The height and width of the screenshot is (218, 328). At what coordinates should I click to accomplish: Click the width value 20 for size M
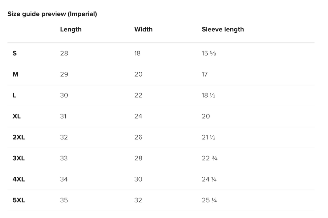138,74
